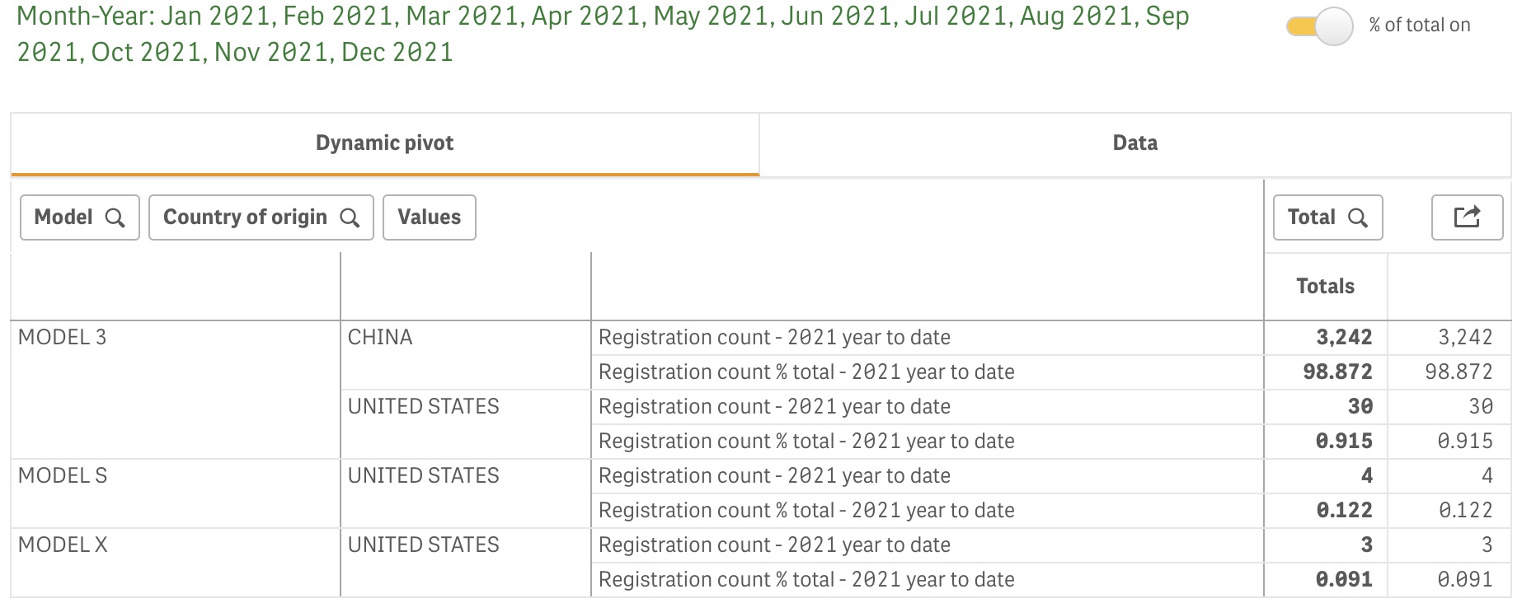Click the Totals column header
This screenshot has width=1522, height=603.
point(1325,286)
